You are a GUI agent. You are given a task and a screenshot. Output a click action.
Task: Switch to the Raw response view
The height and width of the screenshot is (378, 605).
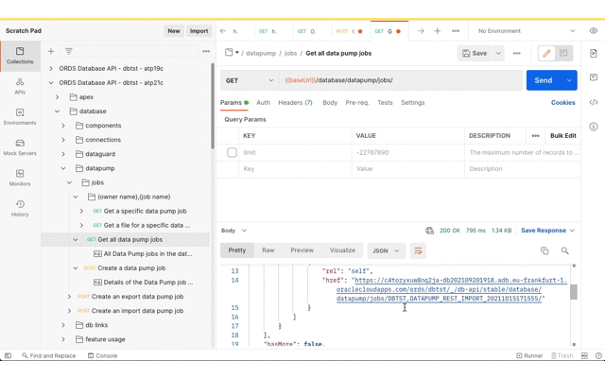pos(268,251)
